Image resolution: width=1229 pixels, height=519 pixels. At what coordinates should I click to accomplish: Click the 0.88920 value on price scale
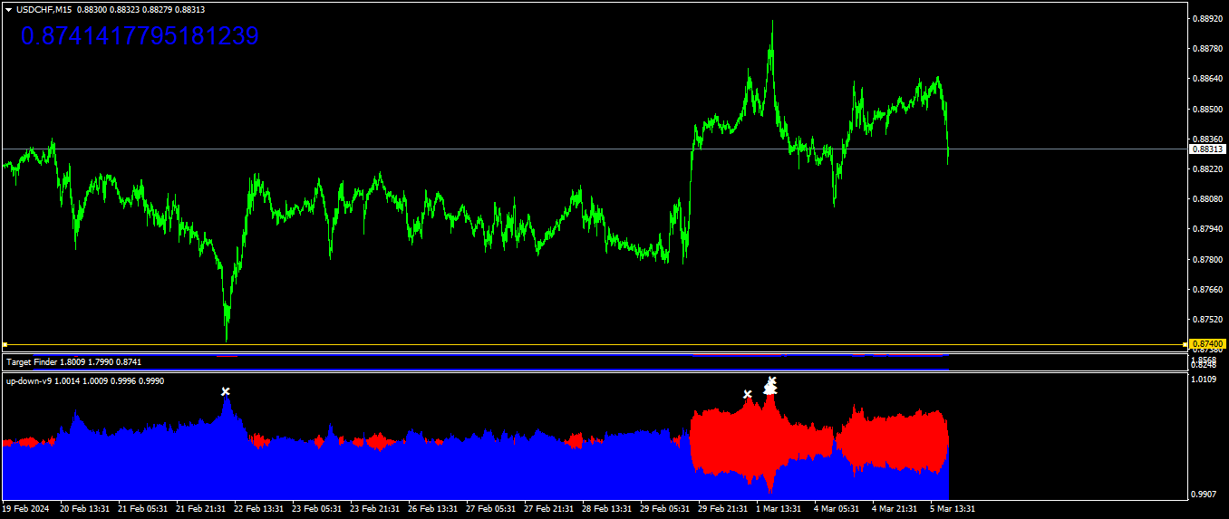(x=1207, y=18)
